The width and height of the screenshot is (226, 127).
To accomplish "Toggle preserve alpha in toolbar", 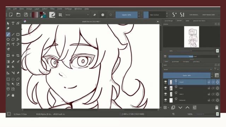I will [103, 15].
